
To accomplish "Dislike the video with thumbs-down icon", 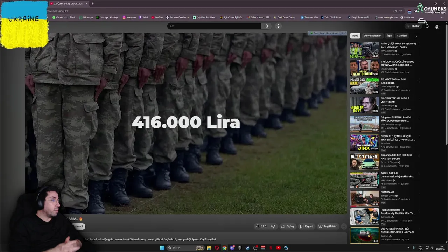I will (273, 226).
